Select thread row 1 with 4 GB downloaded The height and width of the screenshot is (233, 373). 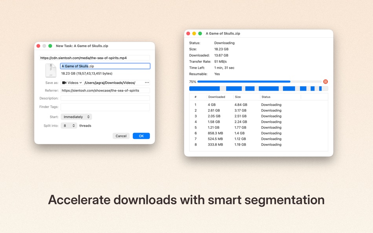(x=259, y=105)
